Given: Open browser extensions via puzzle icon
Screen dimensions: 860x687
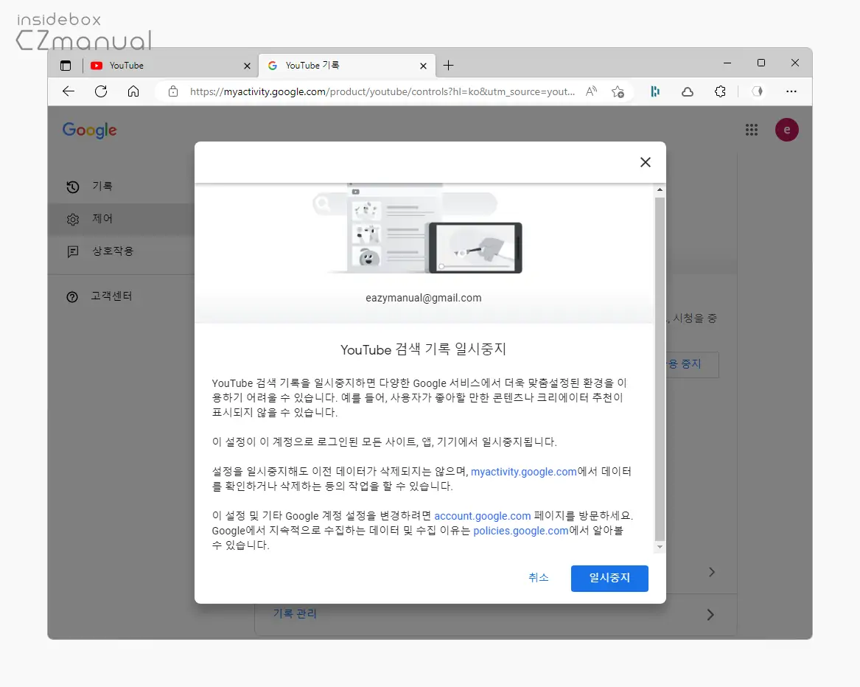Looking at the screenshot, I should pyautogui.click(x=720, y=91).
